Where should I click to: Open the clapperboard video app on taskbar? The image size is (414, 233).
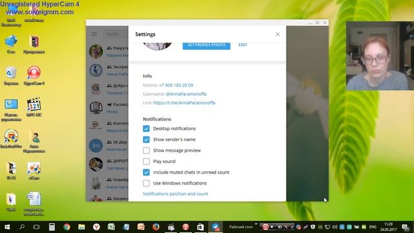tap(171, 227)
